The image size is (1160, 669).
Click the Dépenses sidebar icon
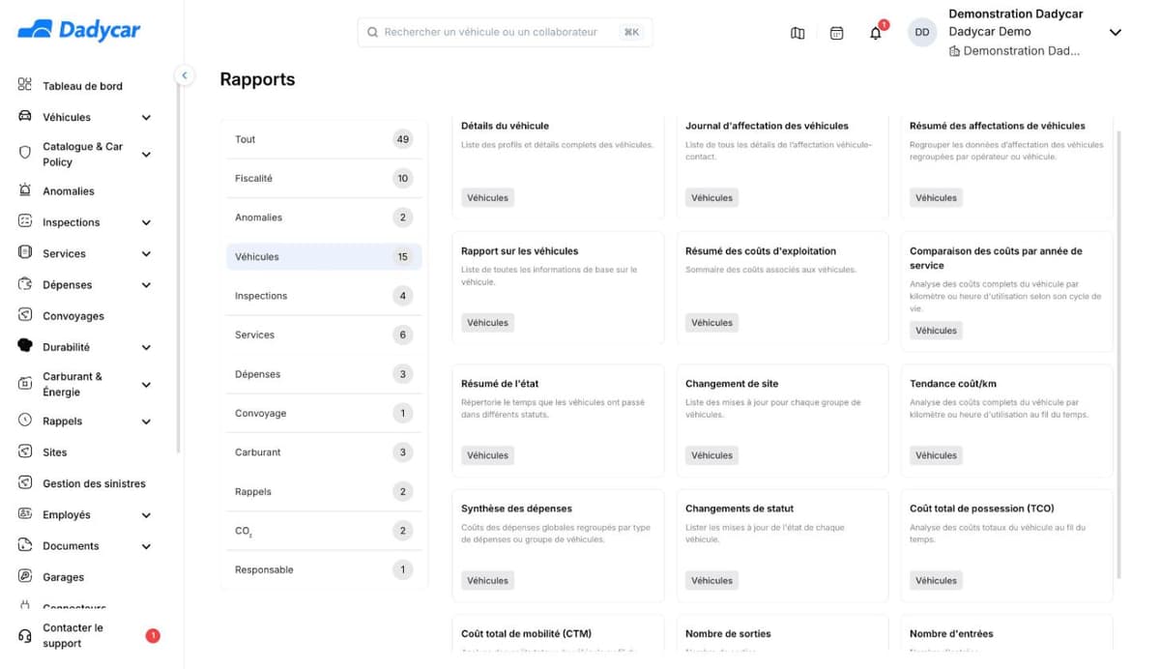tap(25, 284)
